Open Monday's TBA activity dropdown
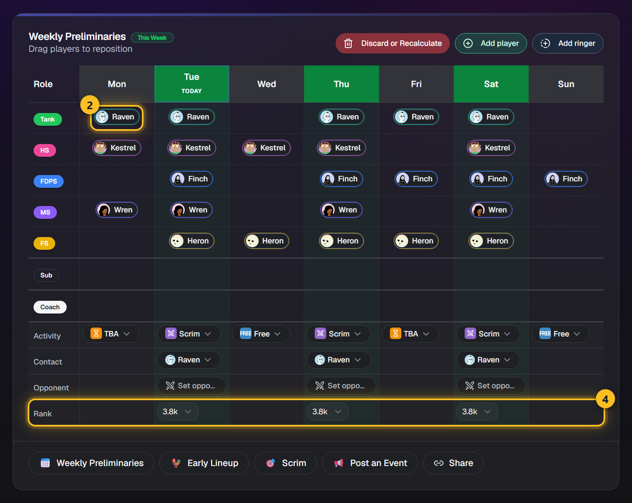The width and height of the screenshot is (632, 503). pyautogui.click(x=111, y=334)
